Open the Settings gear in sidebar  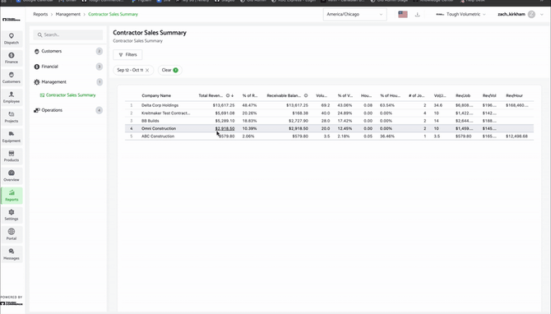point(12,215)
